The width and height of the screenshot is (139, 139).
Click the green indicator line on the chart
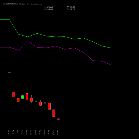[56, 37]
